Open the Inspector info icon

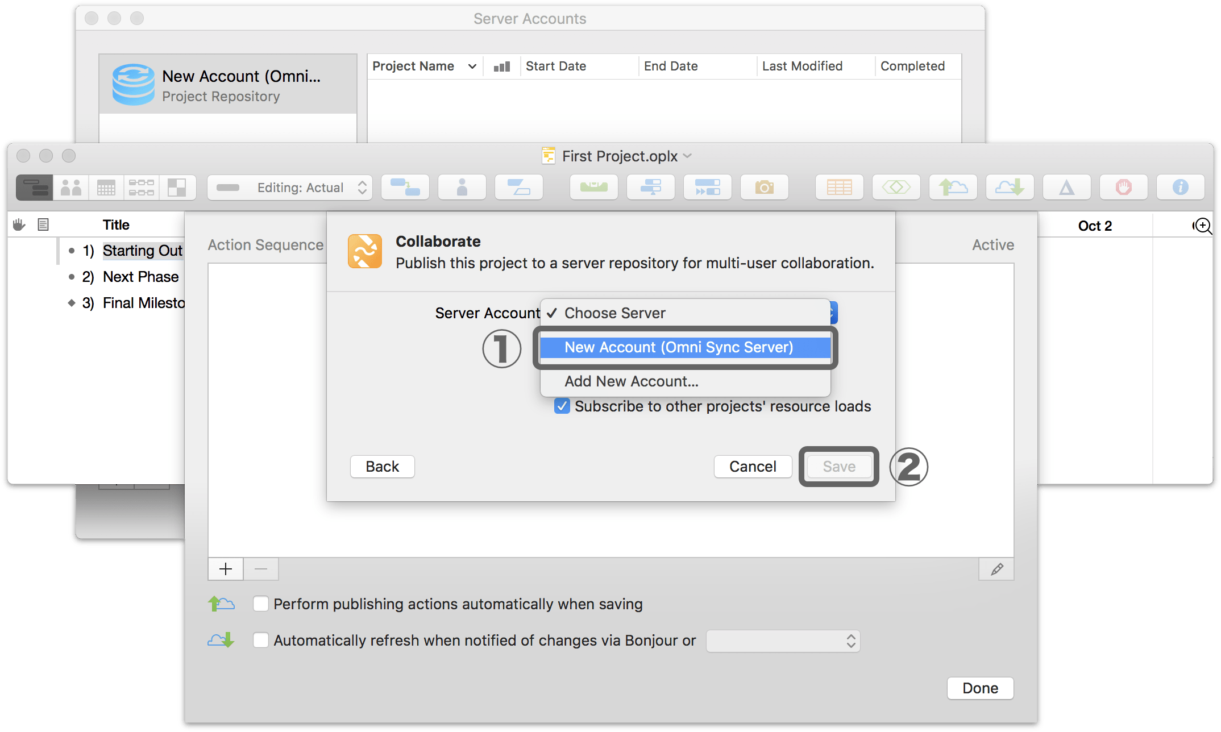pos(1181,188)
